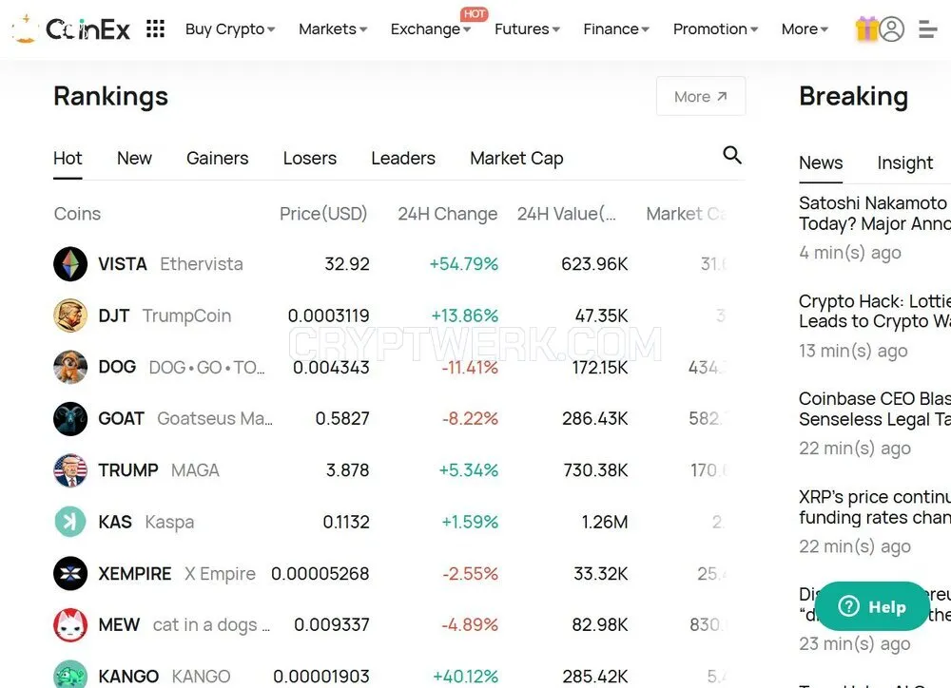Screen dimensions: 951x688
Task: Switch to the Losers tab
Action: point(309,158)
